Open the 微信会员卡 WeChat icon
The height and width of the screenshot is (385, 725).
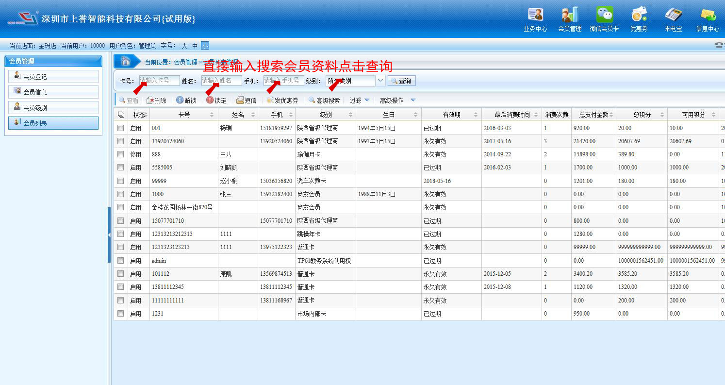[604, 15]
